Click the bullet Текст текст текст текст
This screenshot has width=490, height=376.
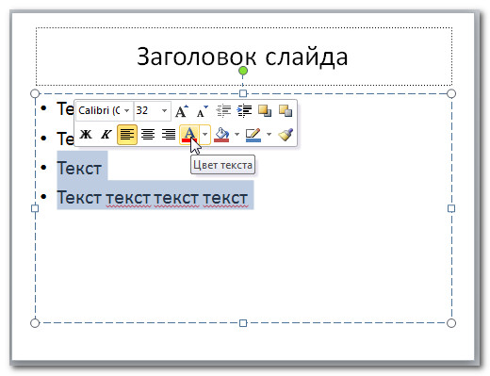153,198
